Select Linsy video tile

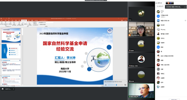141,14
